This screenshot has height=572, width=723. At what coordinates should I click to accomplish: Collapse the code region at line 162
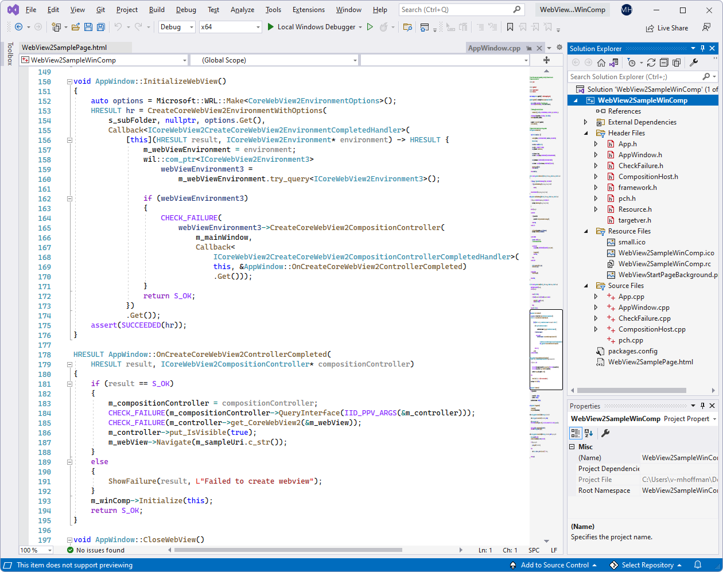click(x=69, y=198)
